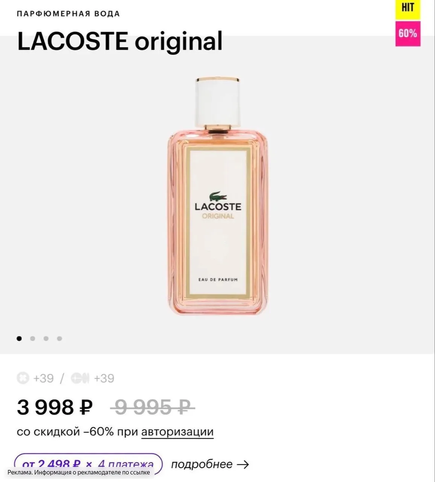This screenshot has height=482, width=435.
Task: Click the Реклама advertiser info notice
Action: tap(79, 472)
